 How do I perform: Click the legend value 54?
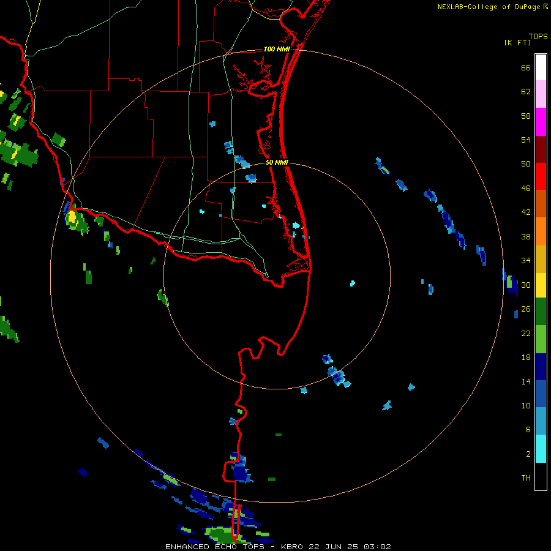(x=526, y=140)
